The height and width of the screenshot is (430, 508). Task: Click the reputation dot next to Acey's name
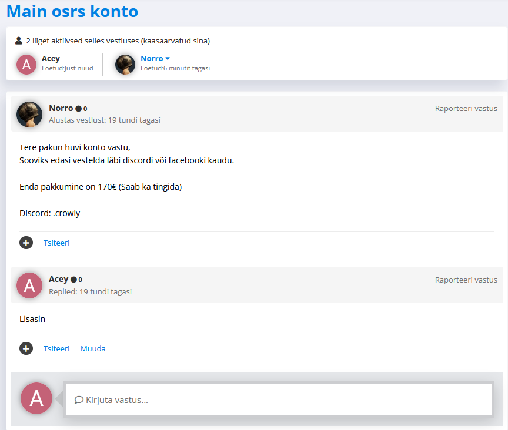[x=73, y=280]
